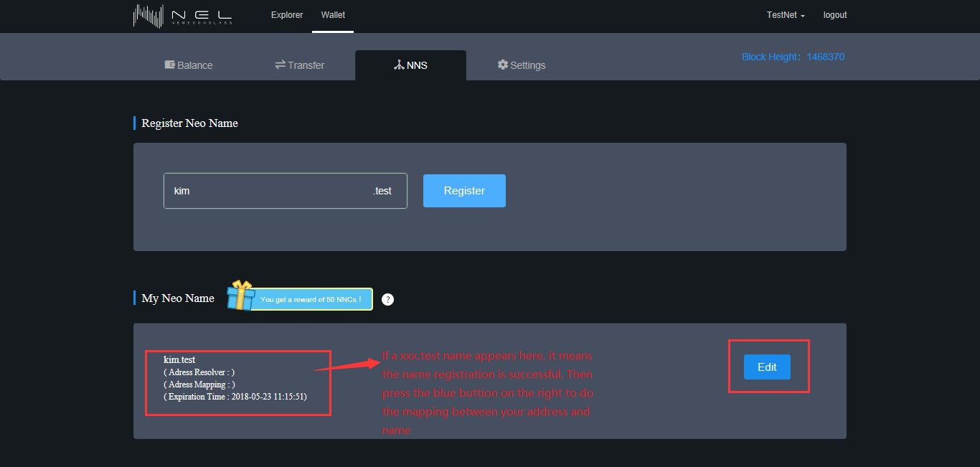Switch to the Balance tab
The width and height of the screenshot is (980, 467).
pos(189,65)
